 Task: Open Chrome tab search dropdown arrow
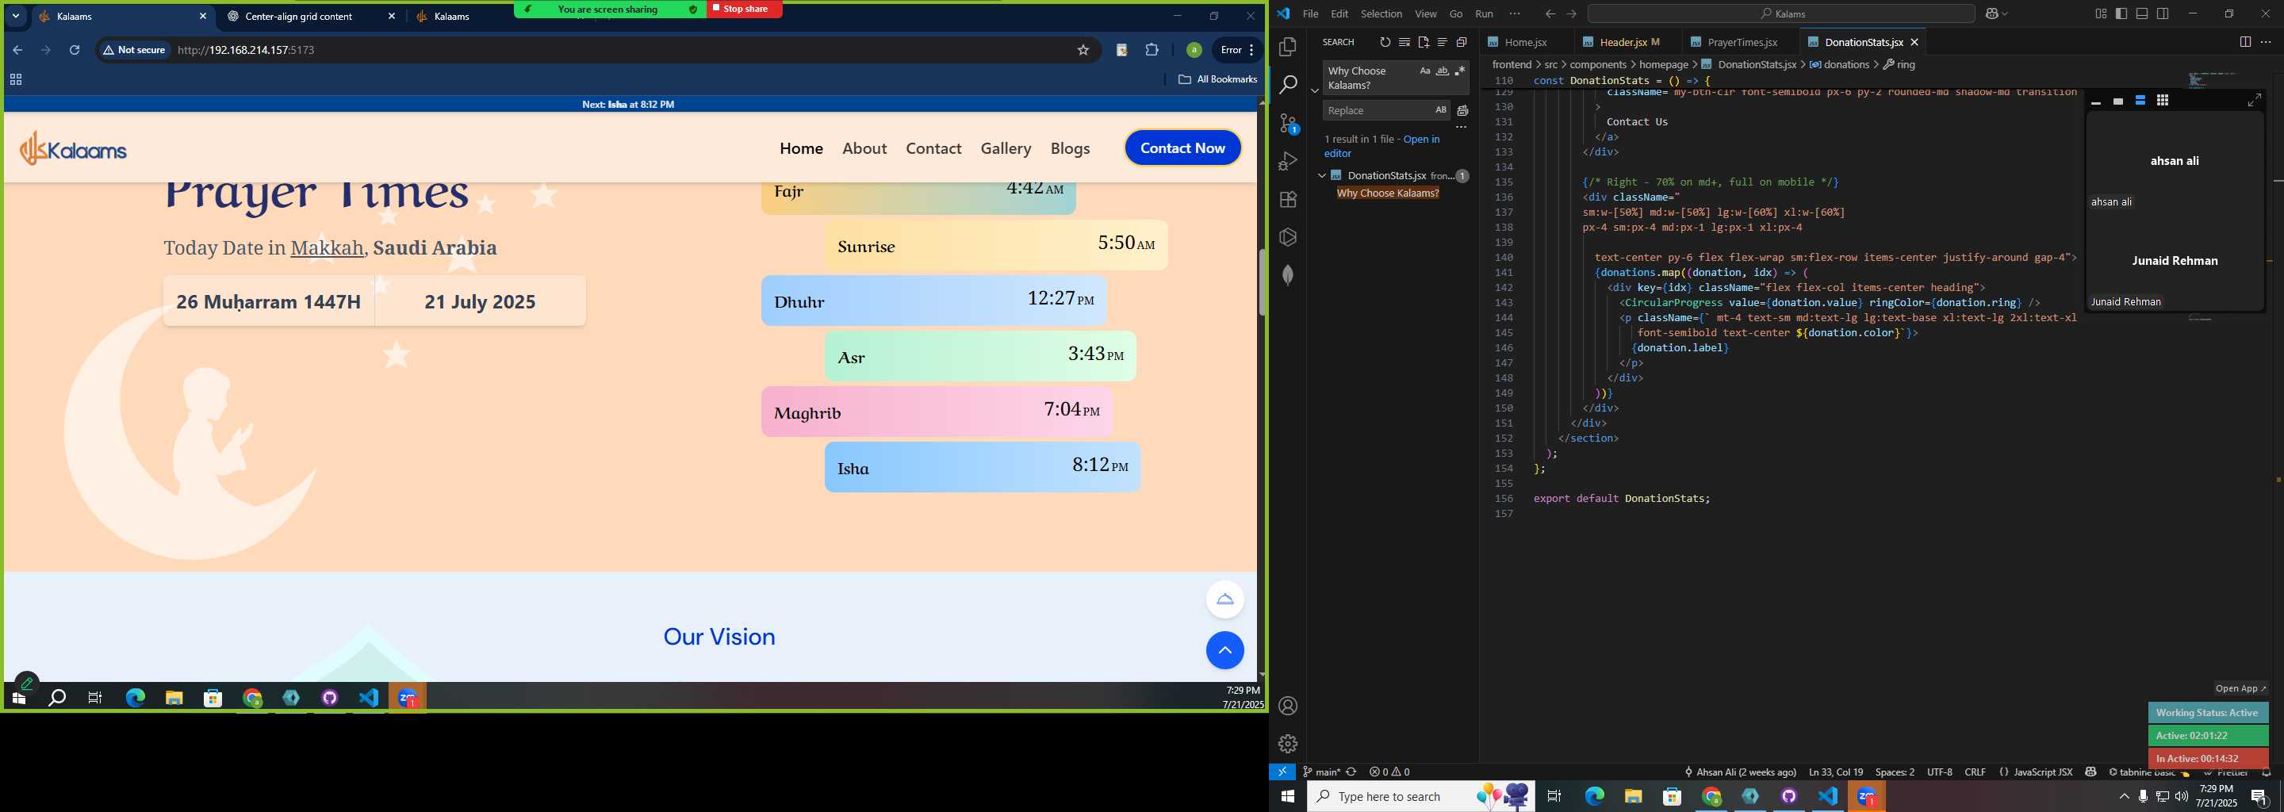click(x=16, y=16)
